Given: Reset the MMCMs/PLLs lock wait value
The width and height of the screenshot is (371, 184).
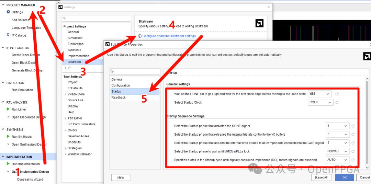Looking at the screenshot, I should [352, 151].
